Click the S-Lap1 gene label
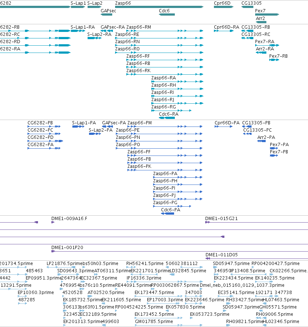 (78, 3)
